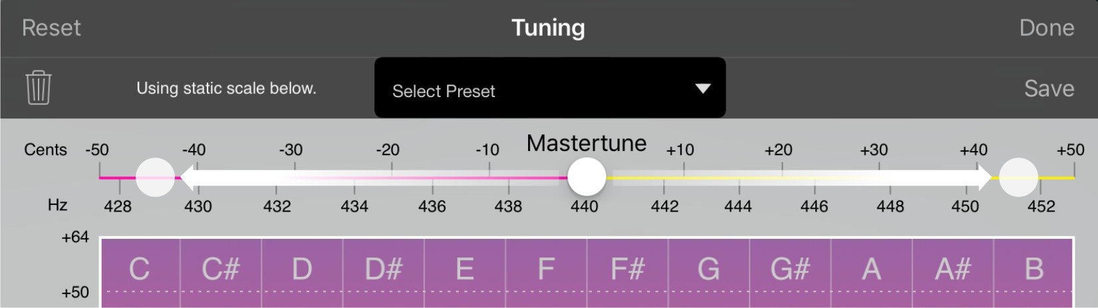This screenshot has width=1098, height=308.
Task: Click the center Mastertune slider knob
Action: click(587, 177)
